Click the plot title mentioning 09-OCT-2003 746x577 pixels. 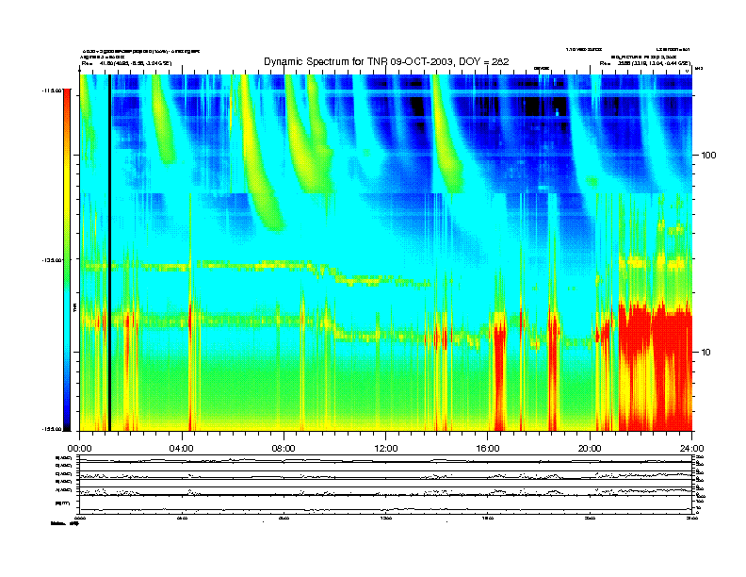click(x=386, y=61)
